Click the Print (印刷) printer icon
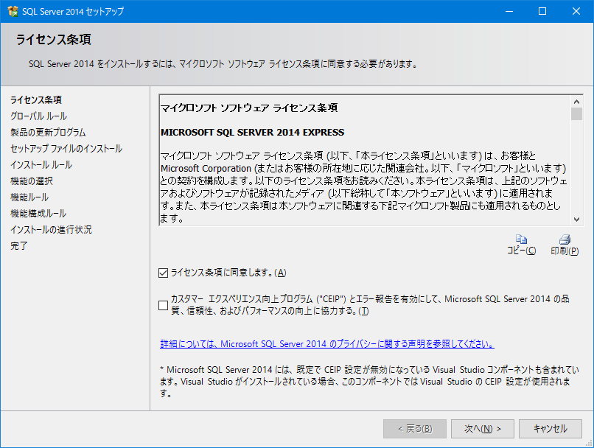Viewport: 594px width, 448px height. [x=565, y=239]
